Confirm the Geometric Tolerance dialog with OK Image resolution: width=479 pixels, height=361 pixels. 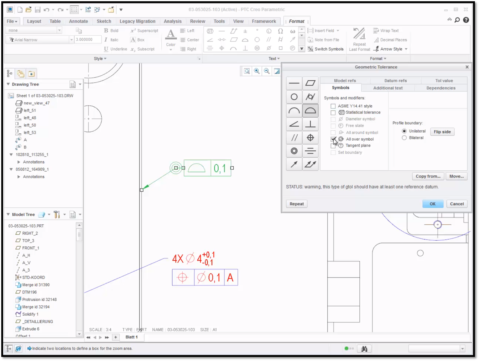433,204
